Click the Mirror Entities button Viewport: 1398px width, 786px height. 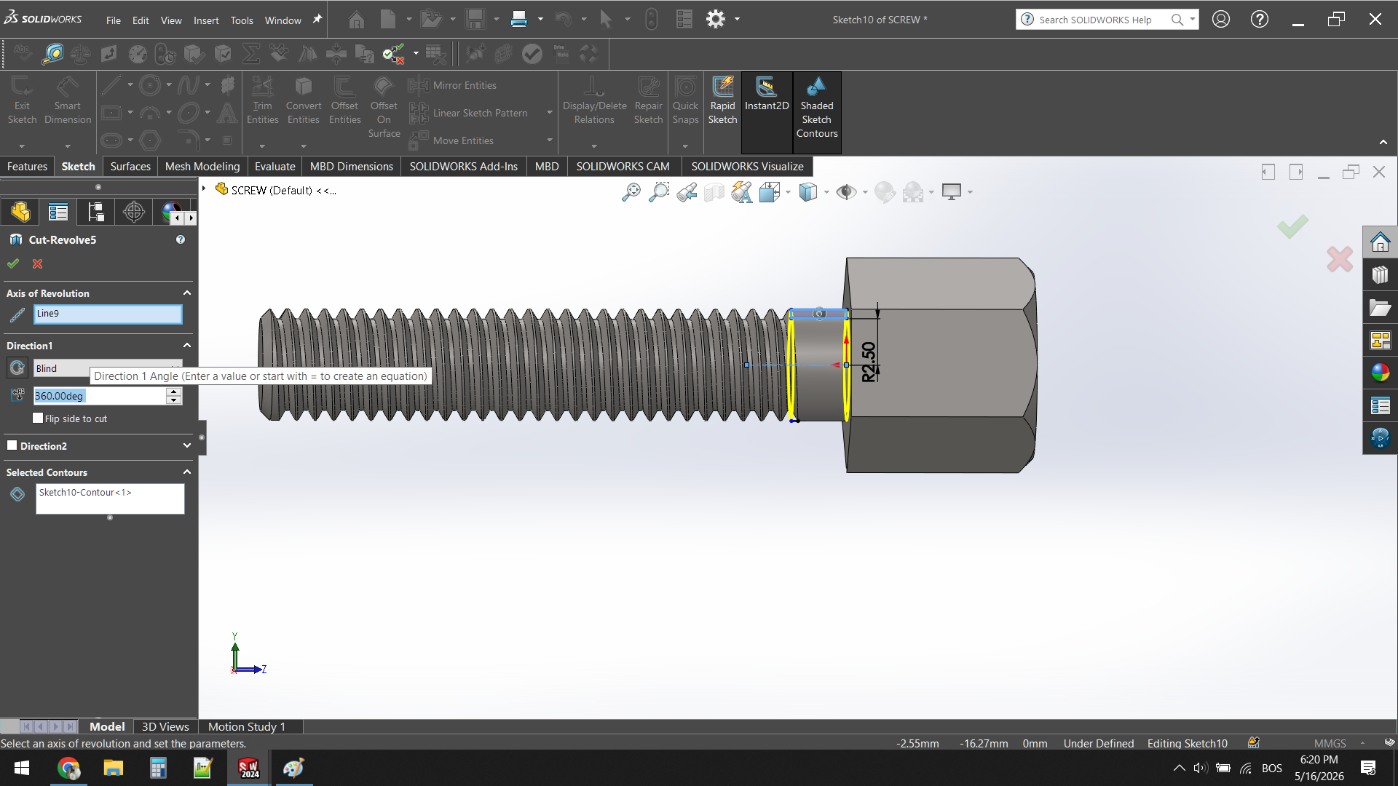pyautogui.click(x=453, y=86)
